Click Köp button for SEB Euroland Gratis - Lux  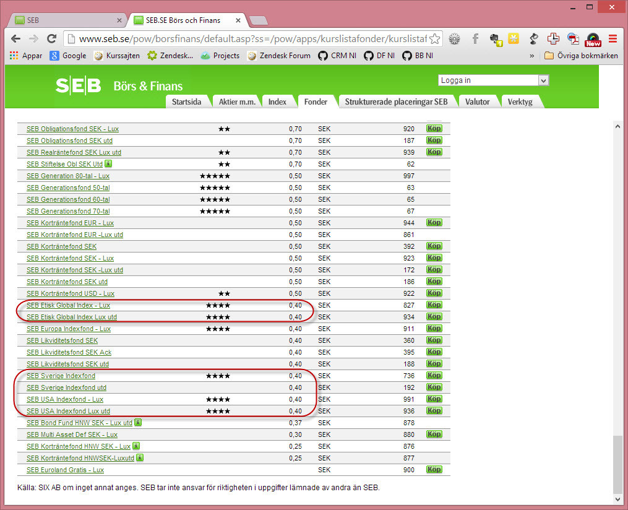434,470
